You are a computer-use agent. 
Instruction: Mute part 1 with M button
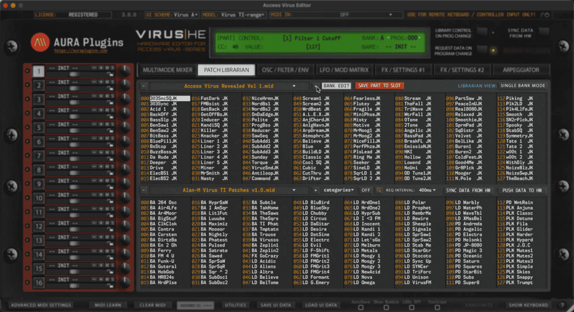pos(107,68)
